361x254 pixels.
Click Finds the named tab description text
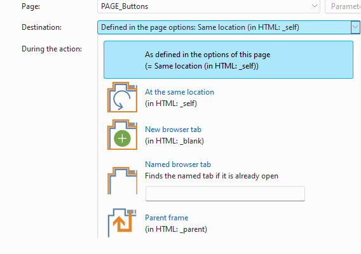pyautogui.click(x=212, y=176)
